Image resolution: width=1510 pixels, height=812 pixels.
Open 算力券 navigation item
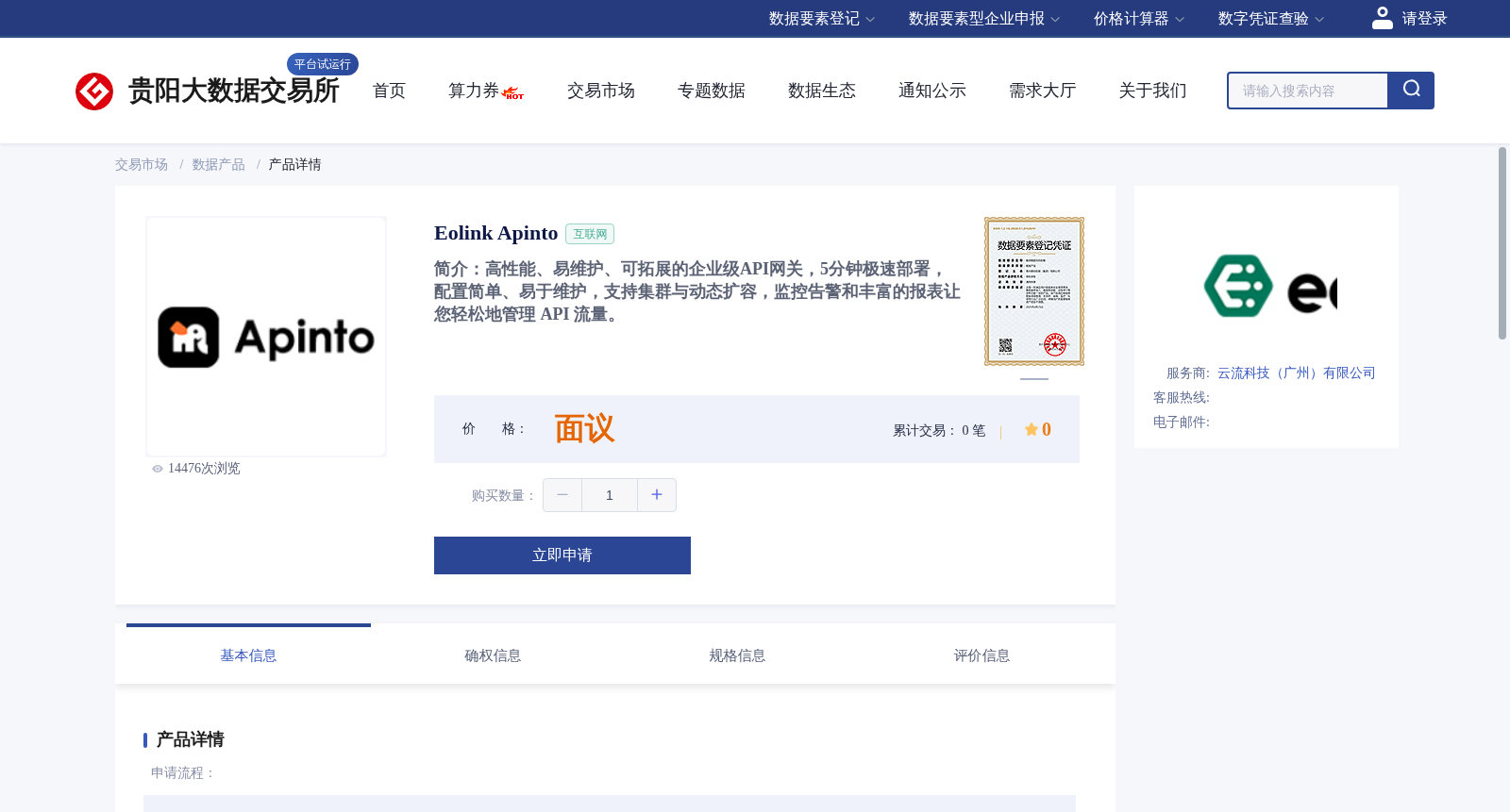tap(474, 91)
